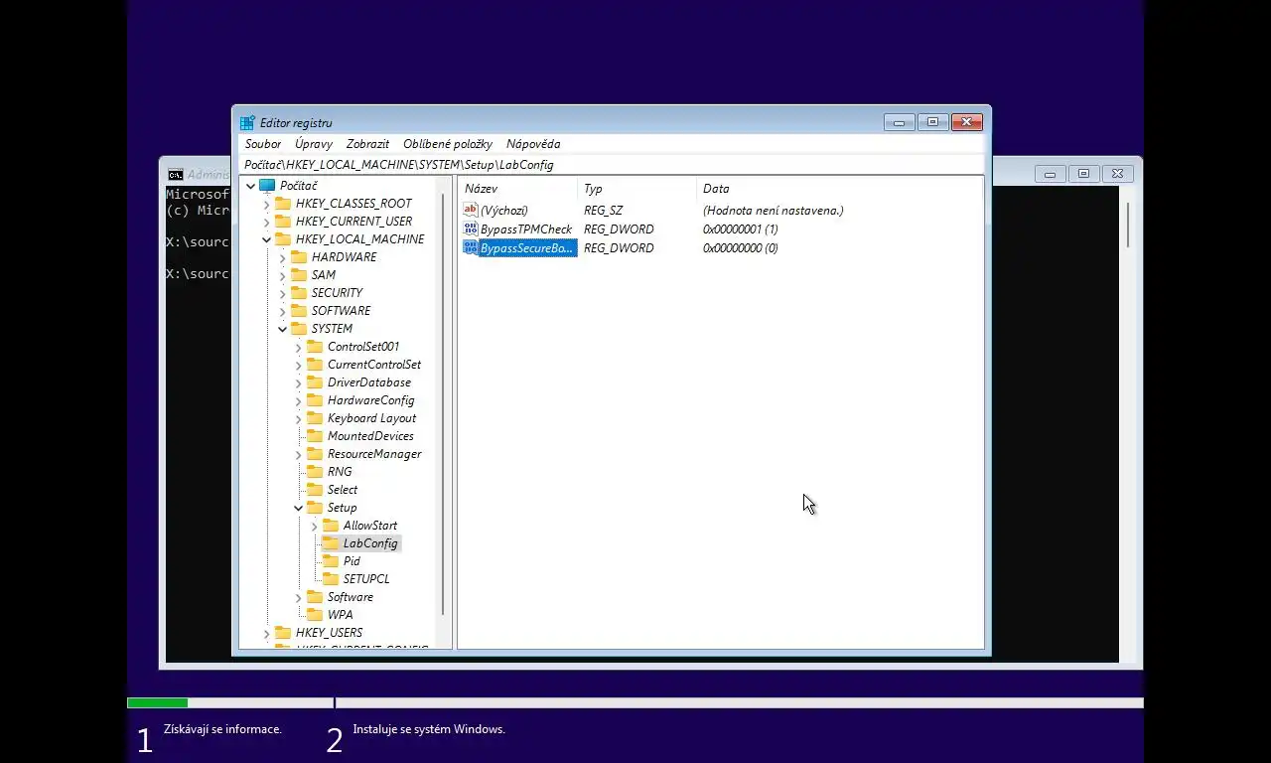Open the Zobrazit menu
This screenshot has height=763, width=1271.
coord(367,144)
